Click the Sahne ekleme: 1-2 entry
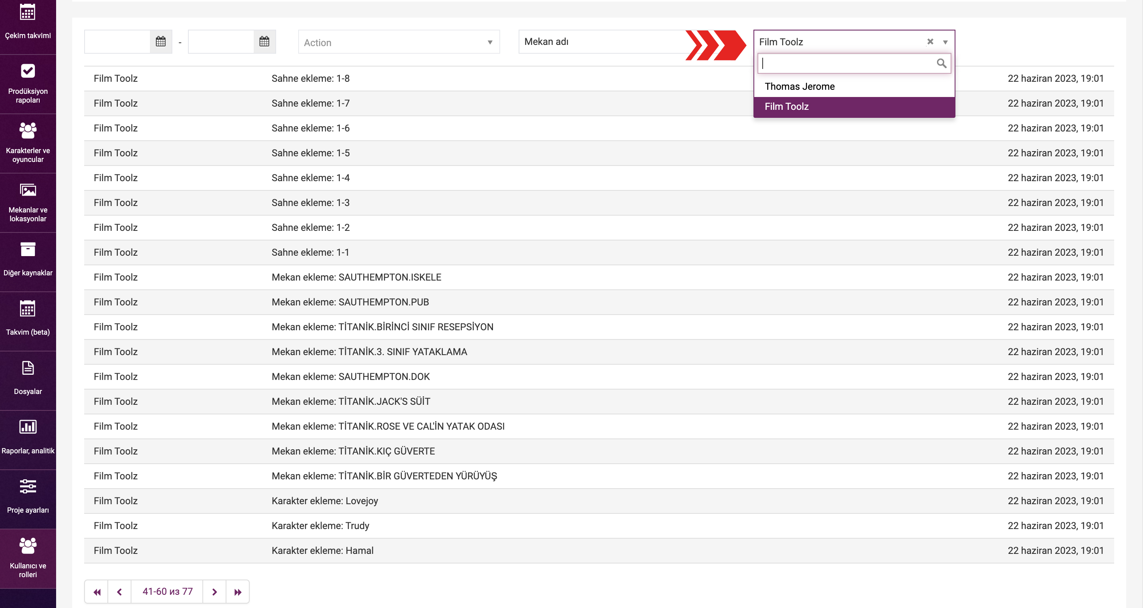This screenshot has width=1143, height=608. click(311, 228)
